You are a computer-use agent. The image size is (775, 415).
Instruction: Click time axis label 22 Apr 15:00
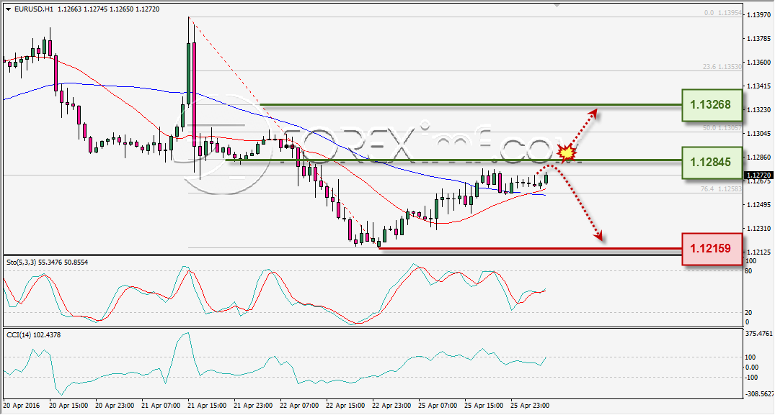point(345,405)
